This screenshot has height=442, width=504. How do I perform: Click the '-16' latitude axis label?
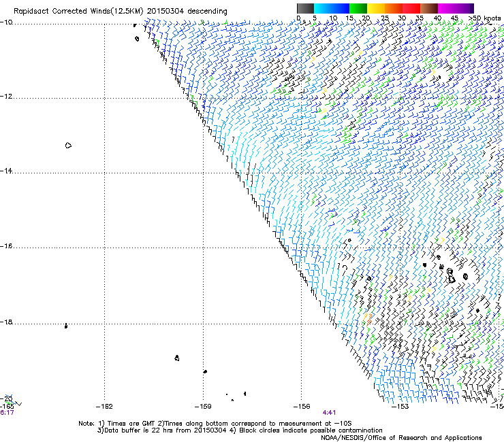(6, 246)
